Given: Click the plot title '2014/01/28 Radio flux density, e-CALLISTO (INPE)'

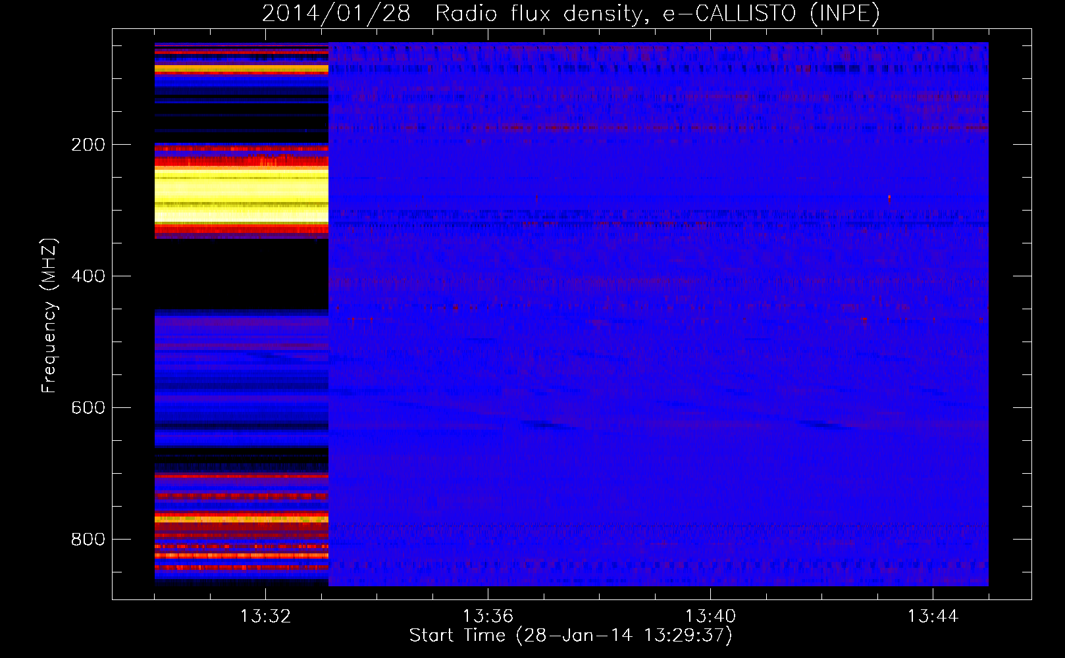Looking at the screenshot, I should pyautogui.click(x=571, y=13).
